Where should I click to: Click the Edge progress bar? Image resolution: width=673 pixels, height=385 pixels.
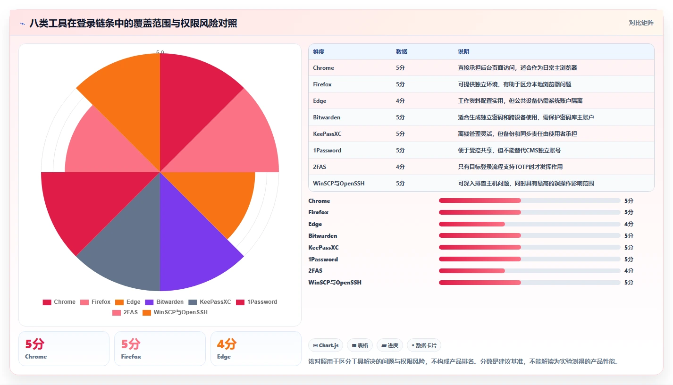click(530, 224)
